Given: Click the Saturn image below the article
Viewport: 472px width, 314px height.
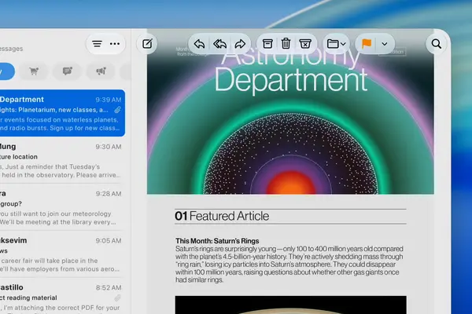Looking at the screenshot, I should click(290, 305).
